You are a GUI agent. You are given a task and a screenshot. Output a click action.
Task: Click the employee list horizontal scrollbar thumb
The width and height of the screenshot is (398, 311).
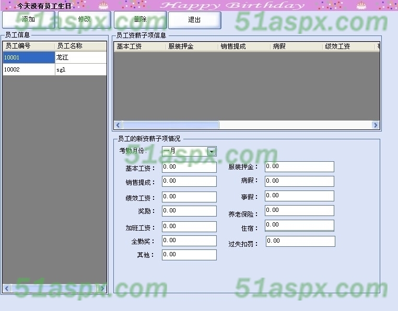(54, 289)
